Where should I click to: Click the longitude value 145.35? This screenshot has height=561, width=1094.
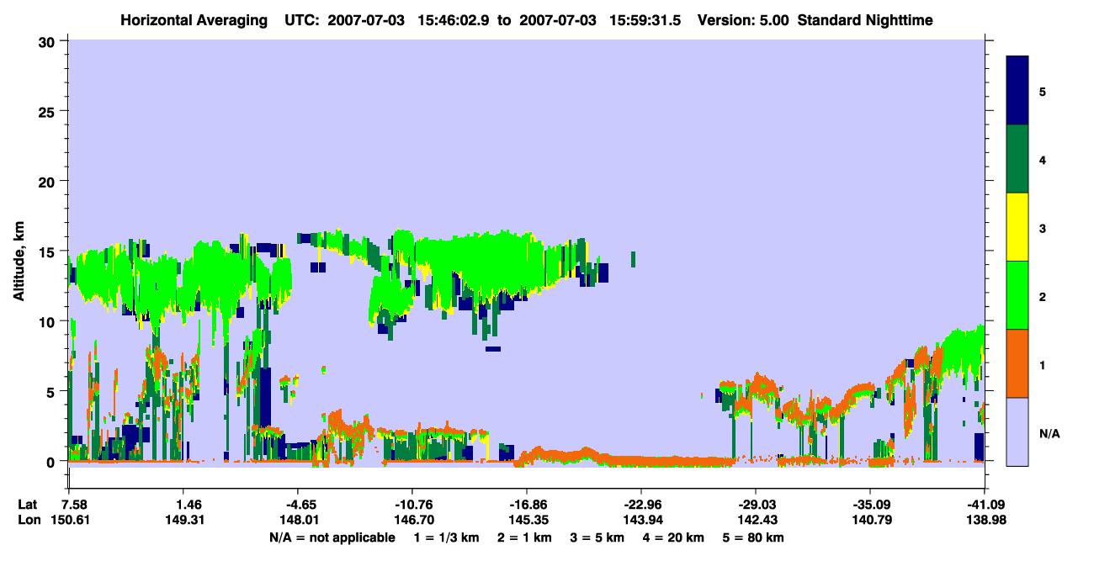(x=528, y=520)
